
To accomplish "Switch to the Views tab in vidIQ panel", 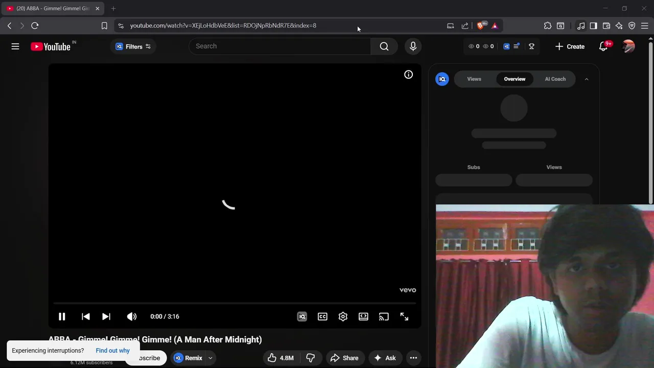I will pos(474,79).
